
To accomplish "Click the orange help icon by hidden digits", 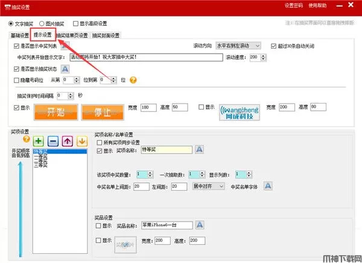I will 133,80.
